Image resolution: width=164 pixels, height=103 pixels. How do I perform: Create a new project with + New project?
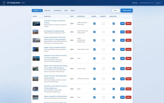coord(127,10)
